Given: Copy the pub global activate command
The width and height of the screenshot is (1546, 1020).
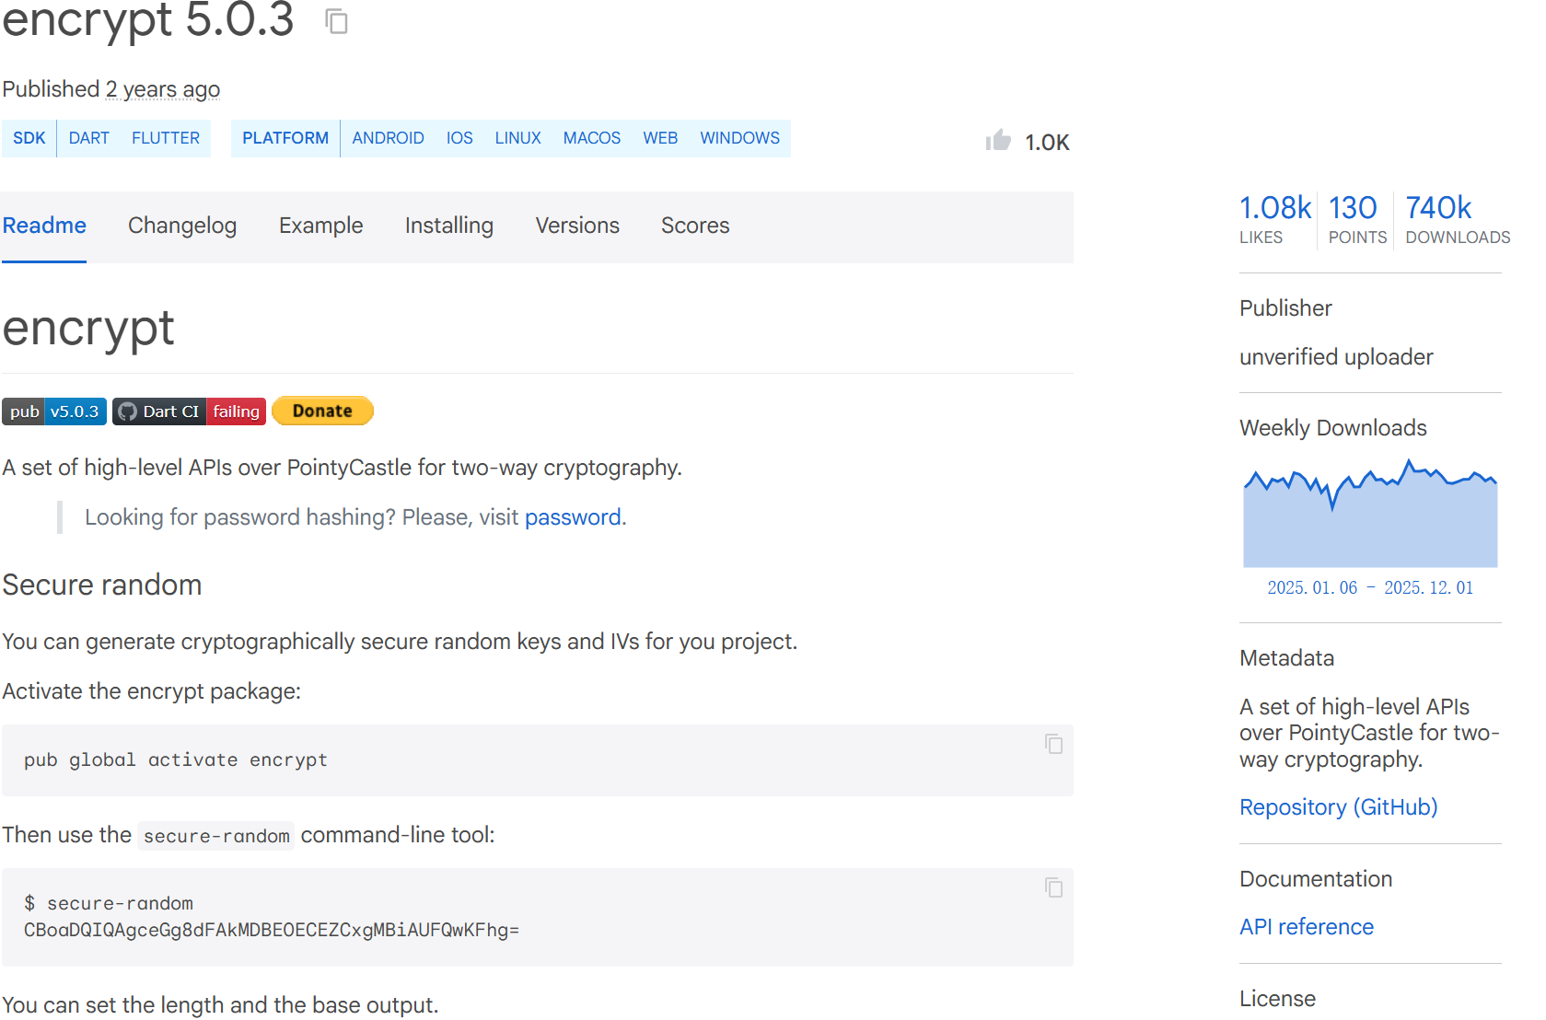Looking at the screenshot, I should (x=1053, y=744).
